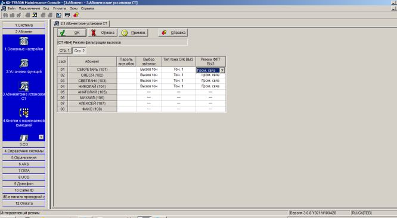Open the Справка menu

(x=88, y=8)
